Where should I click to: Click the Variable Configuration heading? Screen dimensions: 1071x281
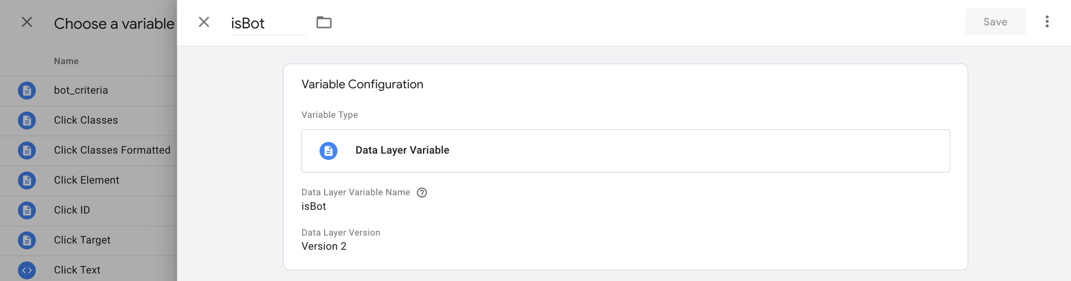point(362,84)
